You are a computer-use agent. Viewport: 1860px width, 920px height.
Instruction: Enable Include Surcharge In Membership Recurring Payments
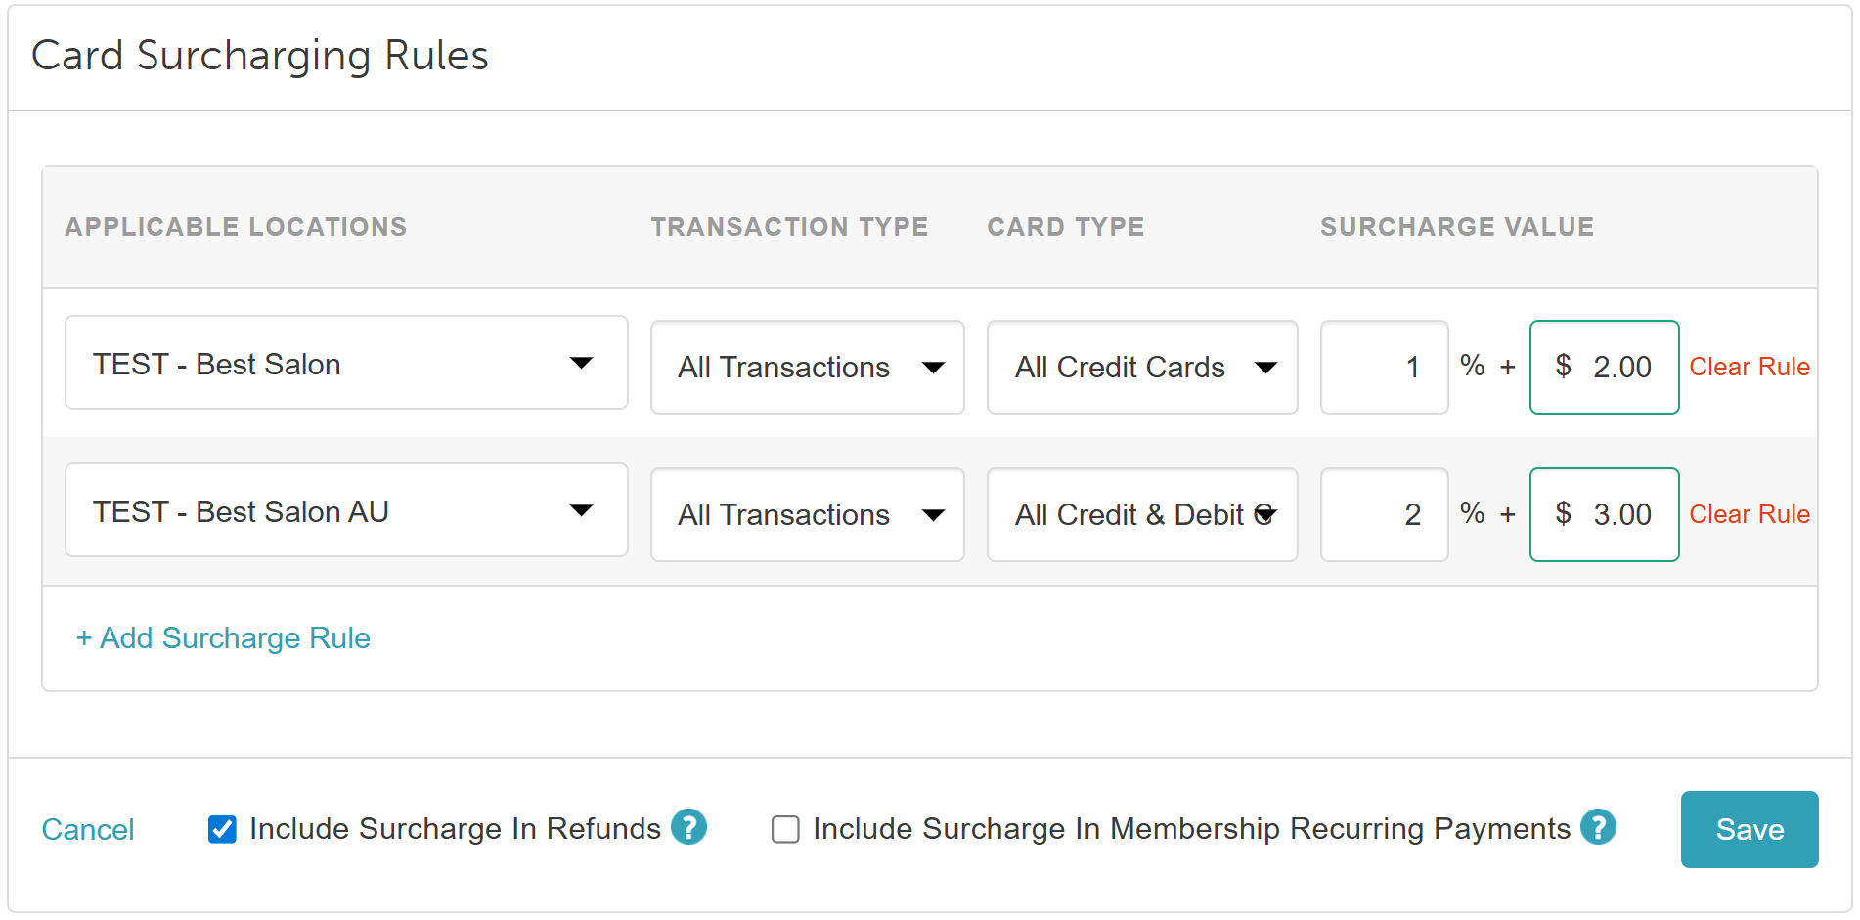[x=785, y=829]
